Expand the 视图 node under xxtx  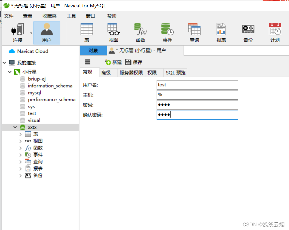coord(21,141)
